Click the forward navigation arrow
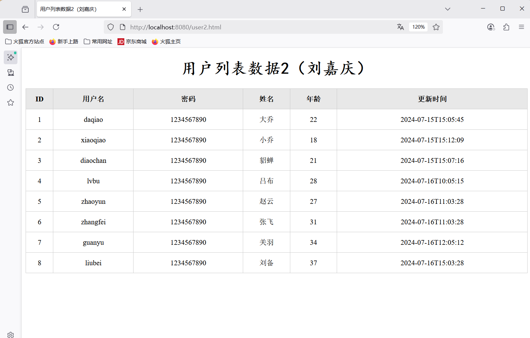Image resolution: width=530 pixels, height=338 pixels. pos(41,27)
